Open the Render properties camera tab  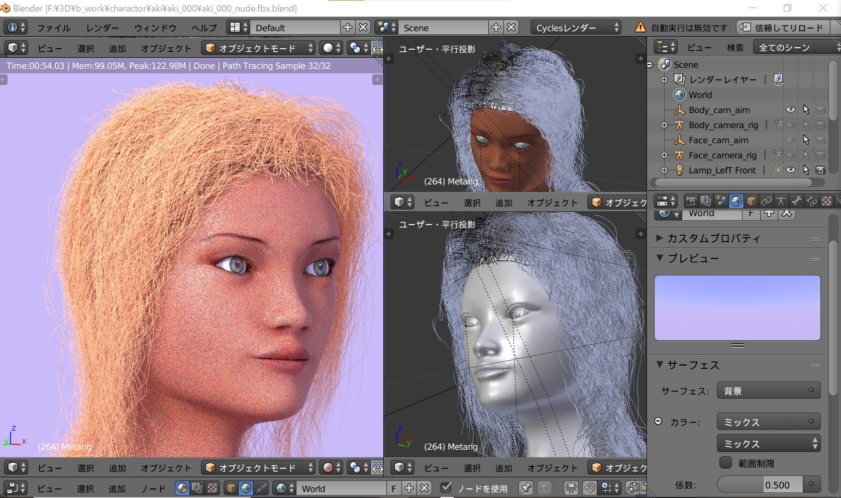691,202
